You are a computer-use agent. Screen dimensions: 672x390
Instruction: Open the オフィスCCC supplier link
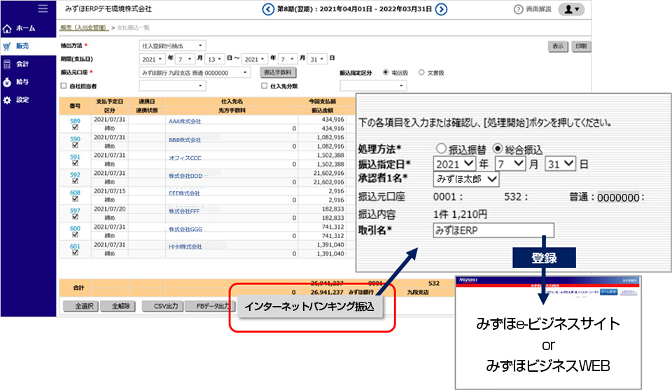click(x=185, y=158)
